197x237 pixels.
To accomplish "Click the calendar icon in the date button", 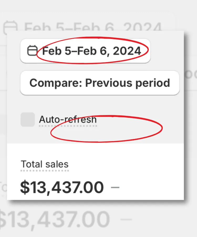I will click(x=32, y=51).
